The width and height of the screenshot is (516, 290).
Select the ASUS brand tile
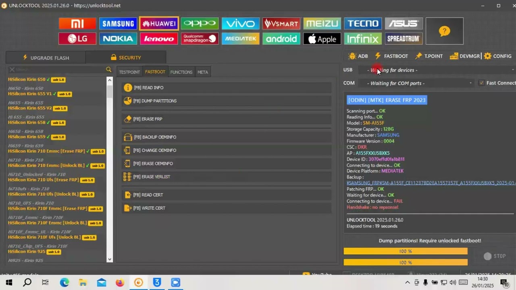pyautogui.click(x=403, y=24)
